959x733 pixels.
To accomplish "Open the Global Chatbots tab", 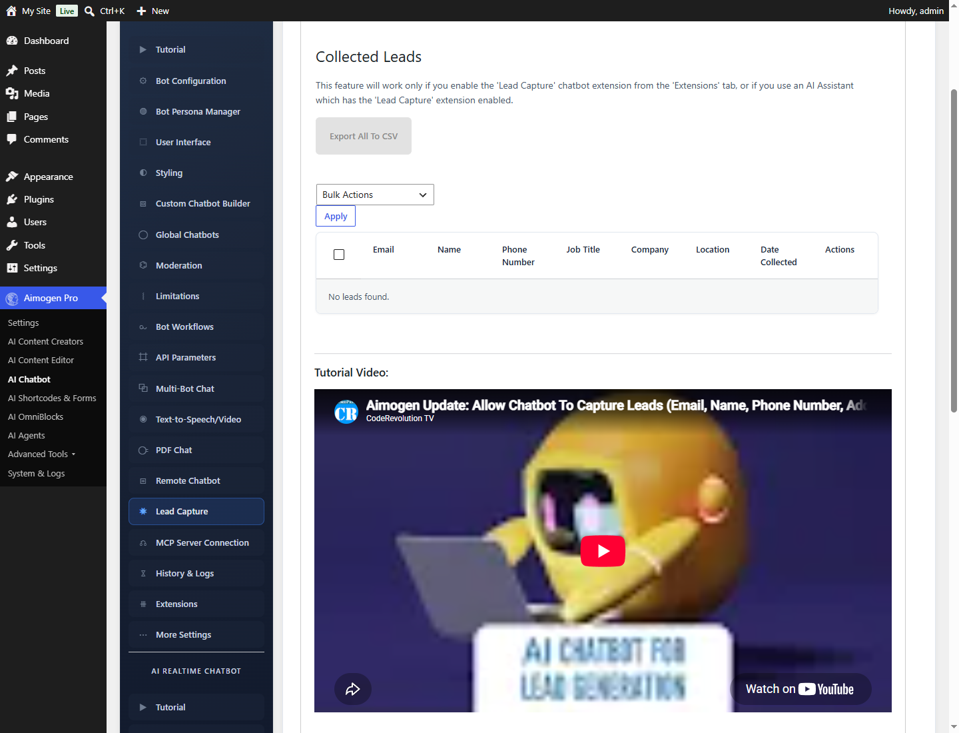I will click(196, 235).
